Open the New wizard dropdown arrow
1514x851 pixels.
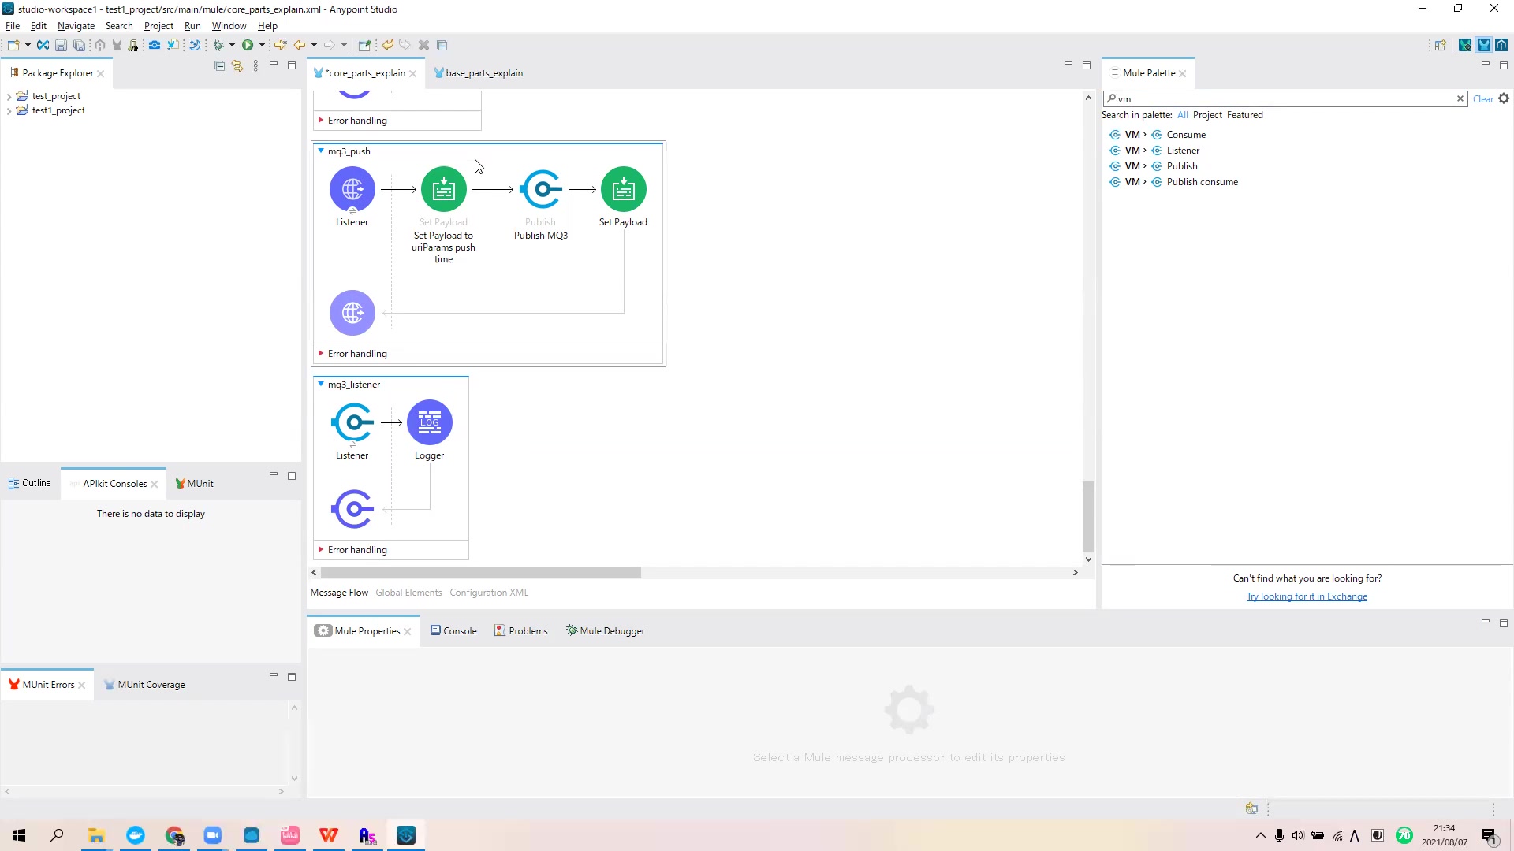coord(28,45)
